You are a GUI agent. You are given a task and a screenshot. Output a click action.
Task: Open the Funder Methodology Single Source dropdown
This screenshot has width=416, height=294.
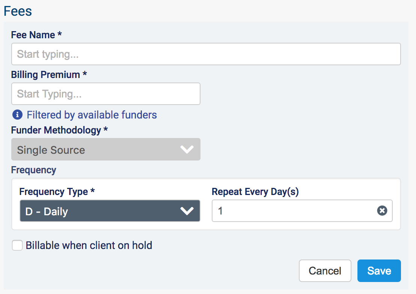point(106,150)
